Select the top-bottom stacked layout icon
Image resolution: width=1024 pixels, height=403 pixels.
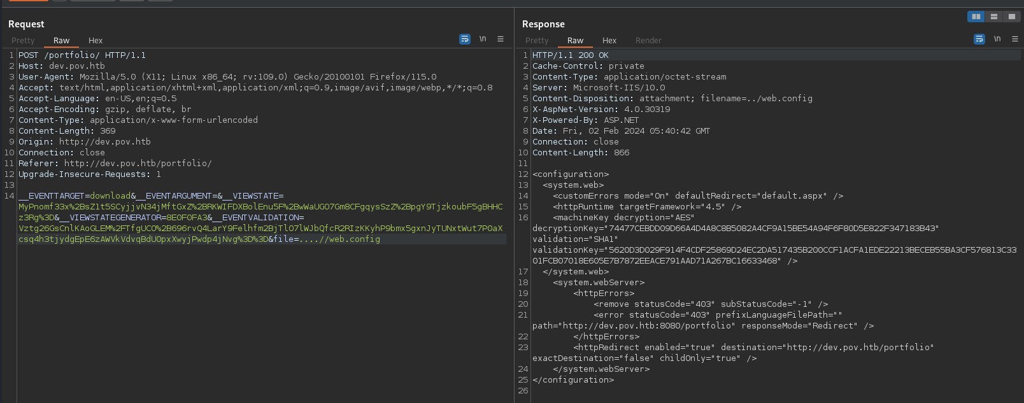[x=994, y=17]
